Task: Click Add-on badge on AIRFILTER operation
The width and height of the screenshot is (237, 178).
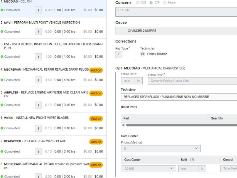Action: pos(96,93)
